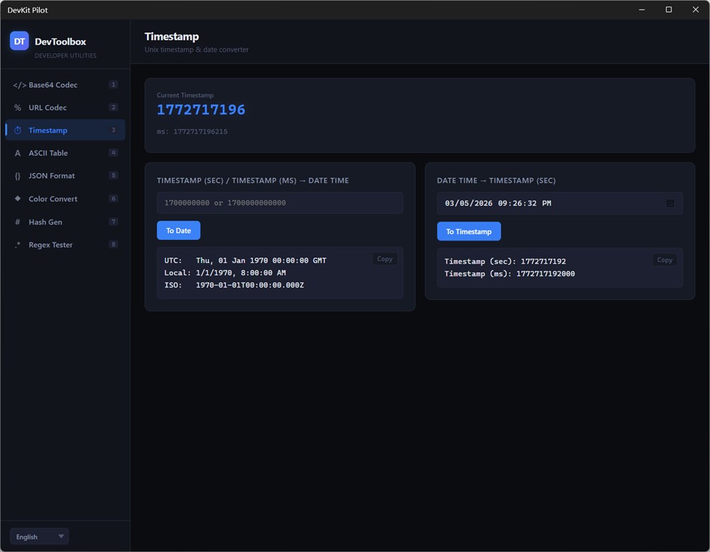The width and height of the screenshot is (710, 552).
Task: Click the date time input field
Action: coord(560,203)
